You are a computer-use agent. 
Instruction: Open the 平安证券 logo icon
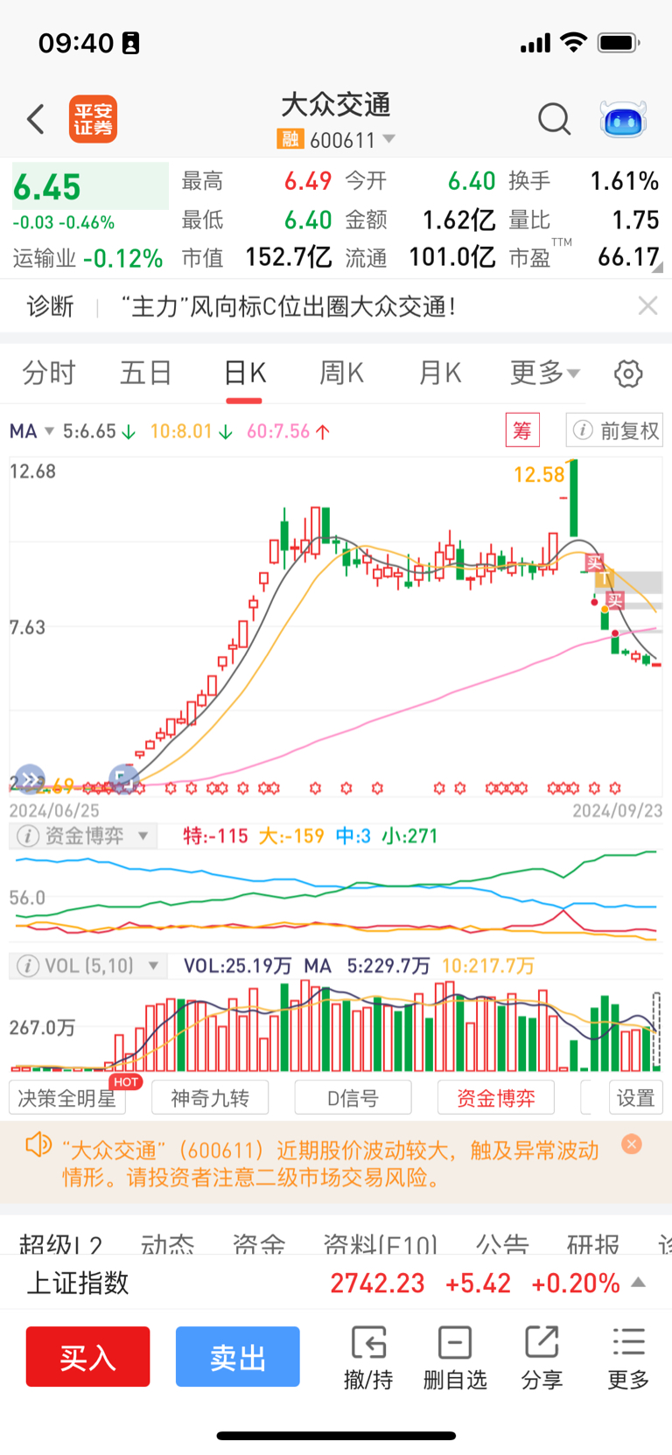coord(93,119)
